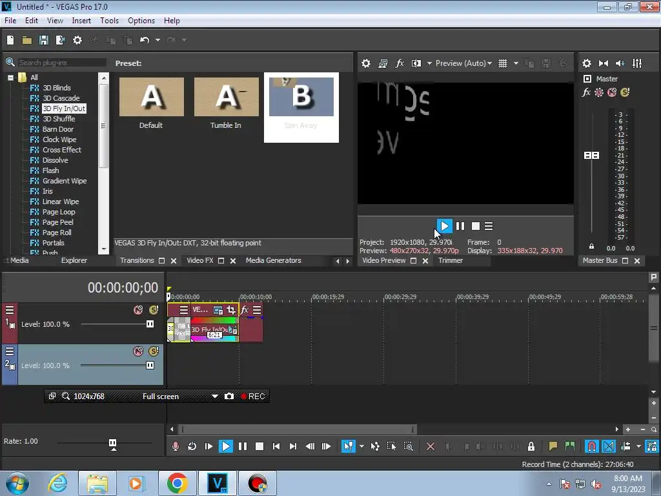Click the Master volume fader handle
Viewport: 661px width, 496px height.
pos(591,156)
